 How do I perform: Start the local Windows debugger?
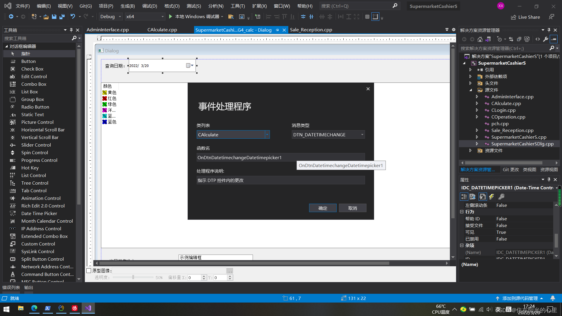[194, 17]
